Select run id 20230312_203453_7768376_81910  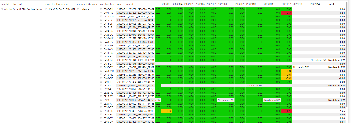136,111
